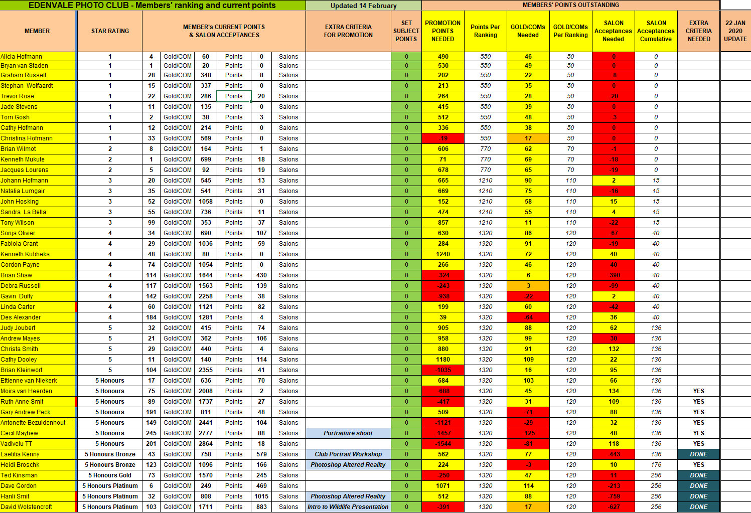Select the MEMBERS' POINTS OUTSTANDING banner cell
Image resolution: width=751 pixels, height=513 pixels.
point(570,5)
